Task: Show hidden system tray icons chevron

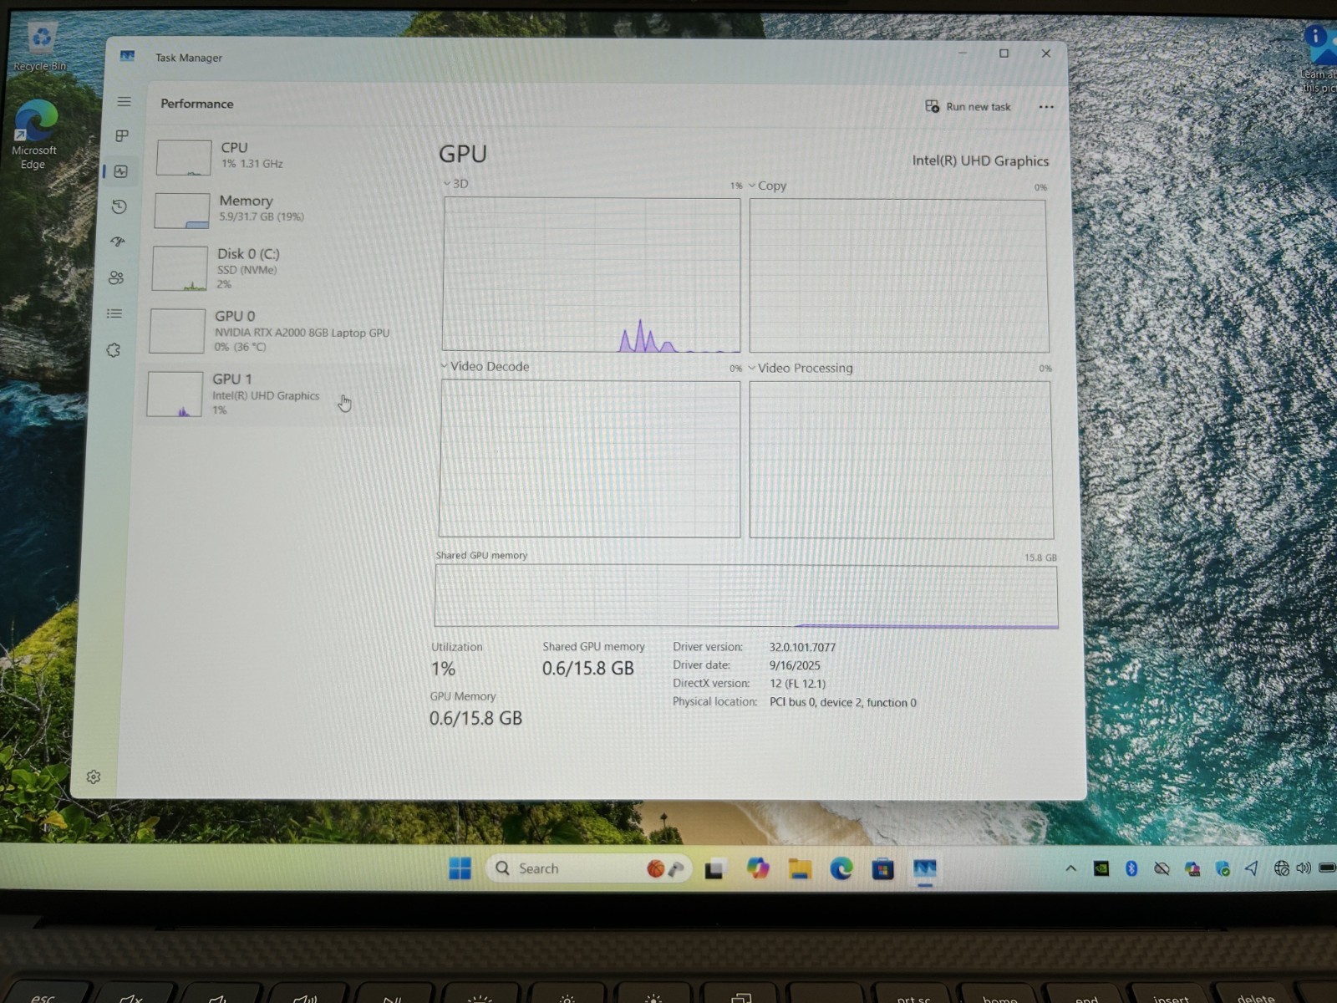Action: pos(1070,868)
